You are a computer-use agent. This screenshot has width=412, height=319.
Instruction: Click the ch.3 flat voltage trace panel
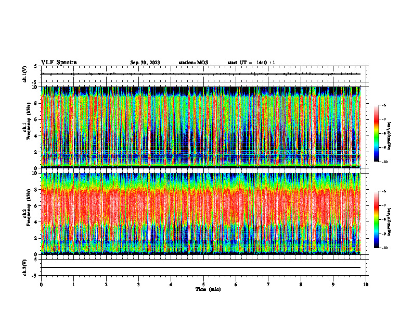203,267
